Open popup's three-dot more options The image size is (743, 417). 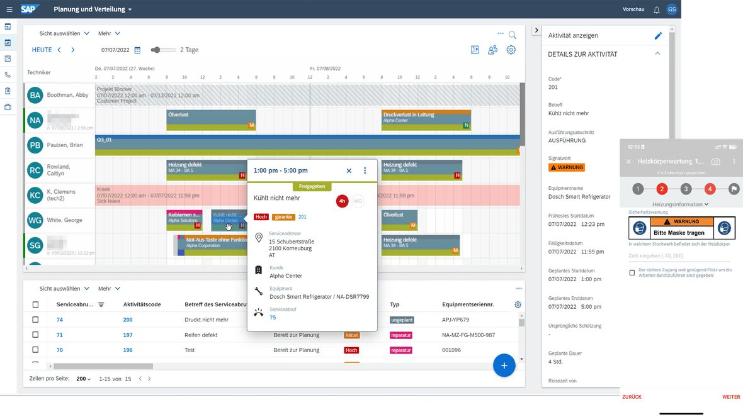point(365,170)
